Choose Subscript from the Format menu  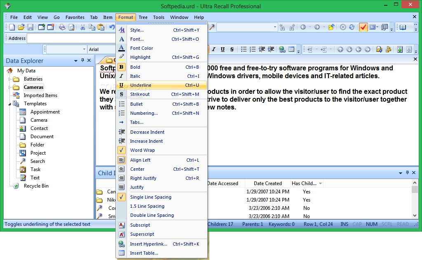(162, 225)
